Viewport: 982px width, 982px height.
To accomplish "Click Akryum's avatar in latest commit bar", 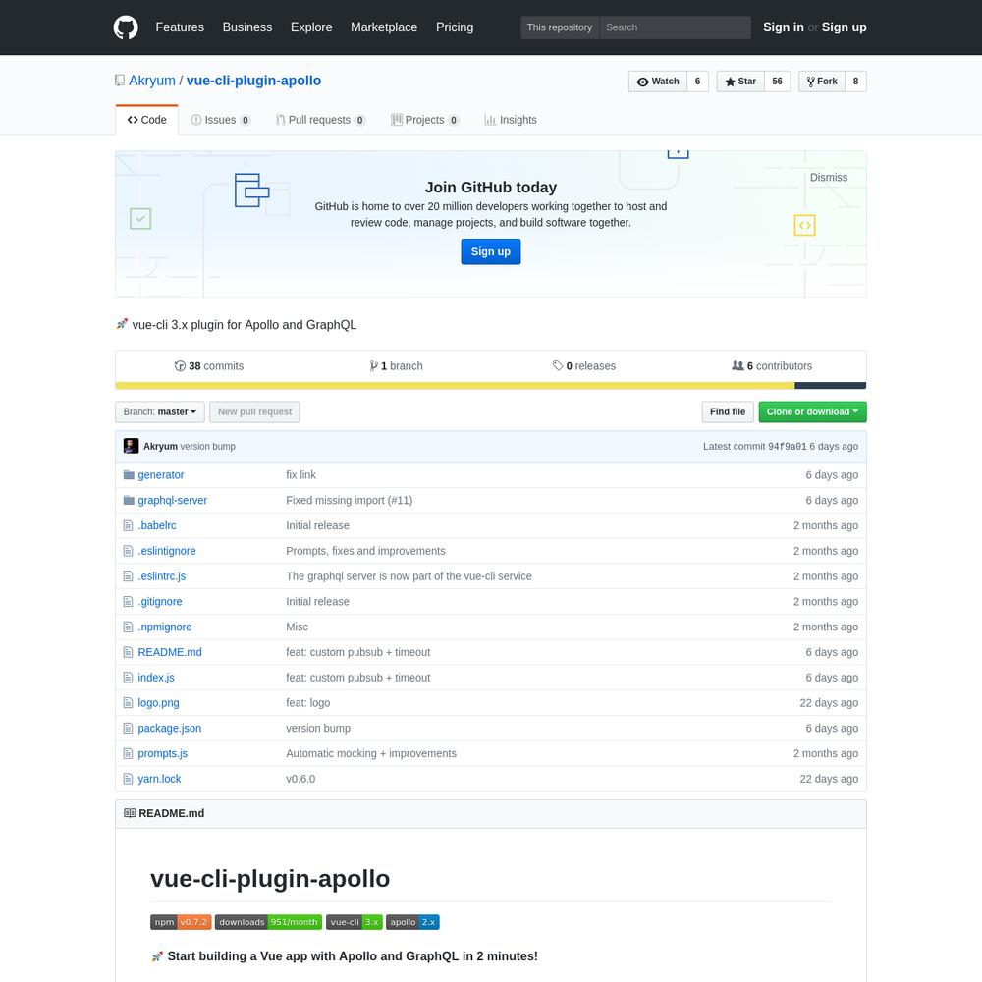I will click(x=131, y=446).
